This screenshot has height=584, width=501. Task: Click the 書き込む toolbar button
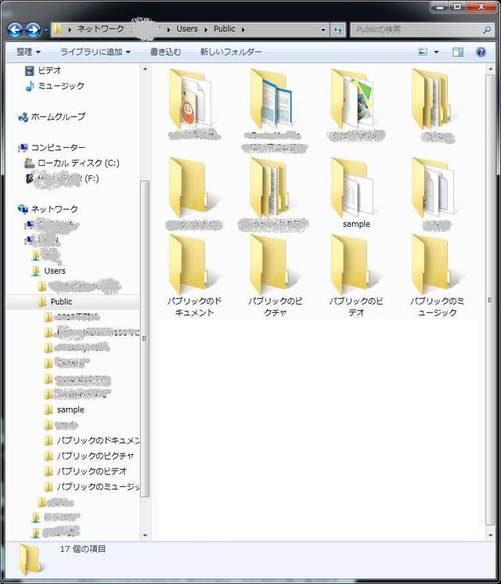(x=165, y=52)
